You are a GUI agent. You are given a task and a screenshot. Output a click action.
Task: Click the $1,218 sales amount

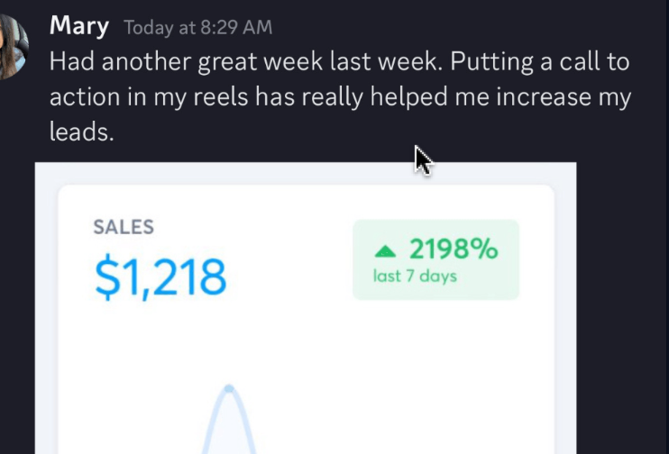(x=160, y=277)
